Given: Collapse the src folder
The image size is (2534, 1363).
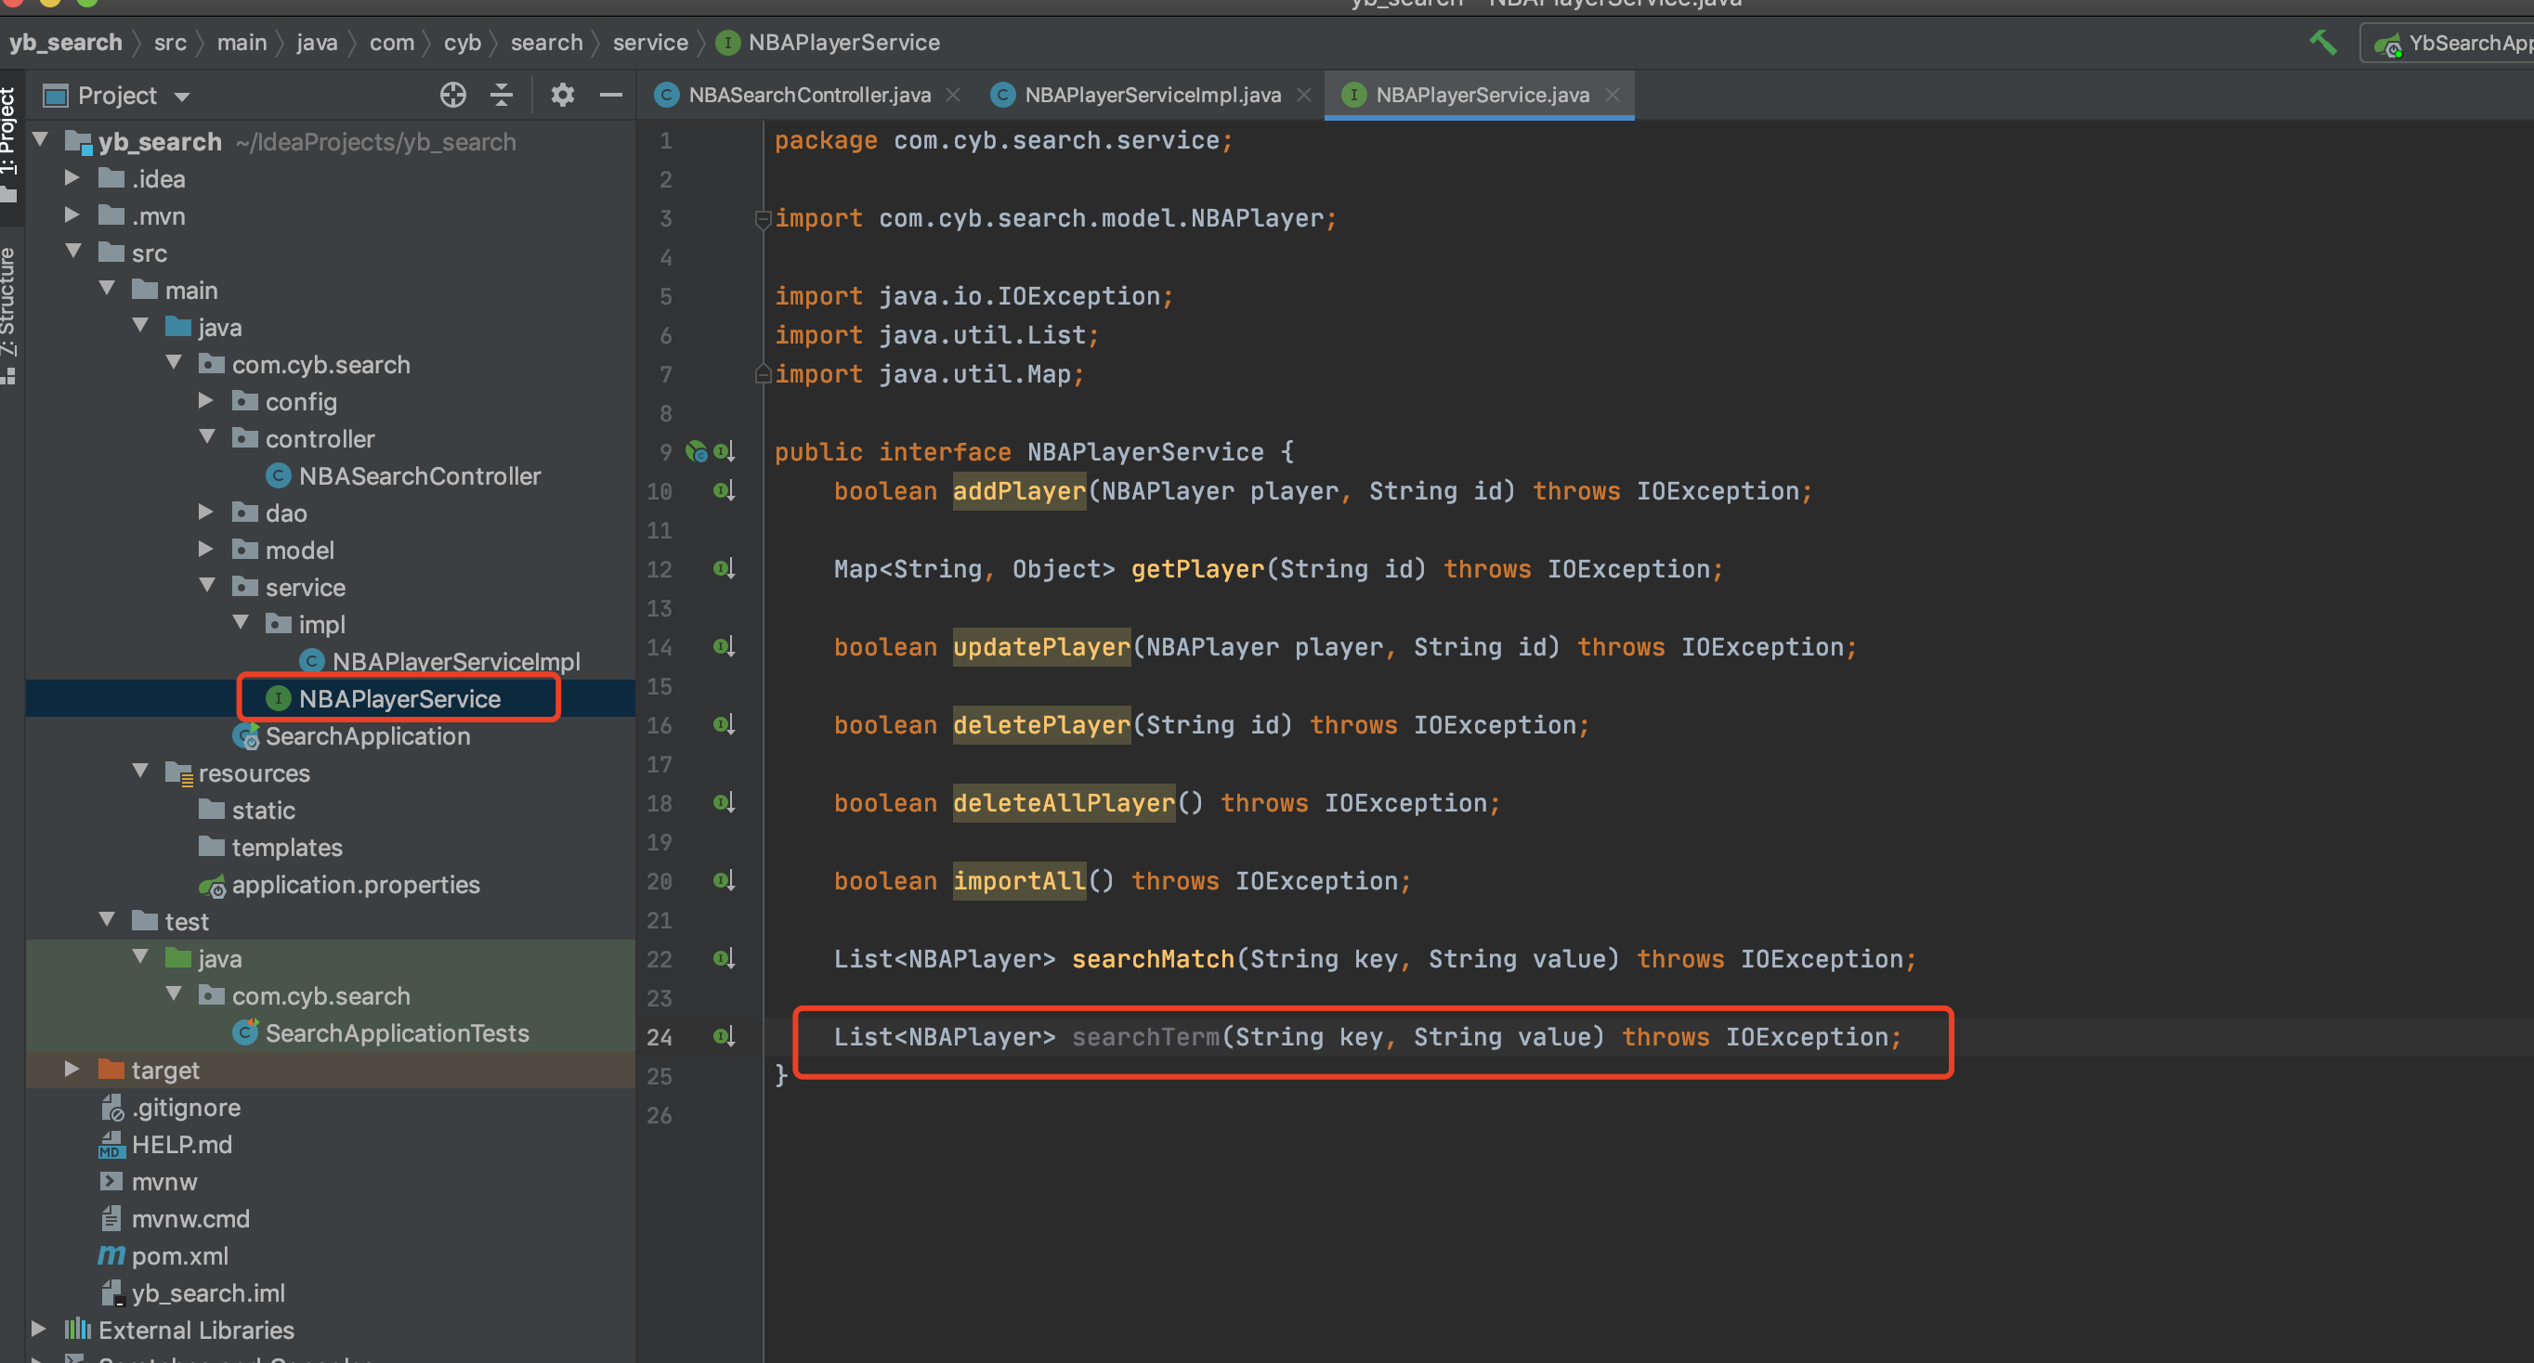Looking at the screenshot, I should point(73,252).
